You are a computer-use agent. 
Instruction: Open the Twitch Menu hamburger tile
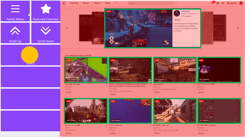(15, 11)
